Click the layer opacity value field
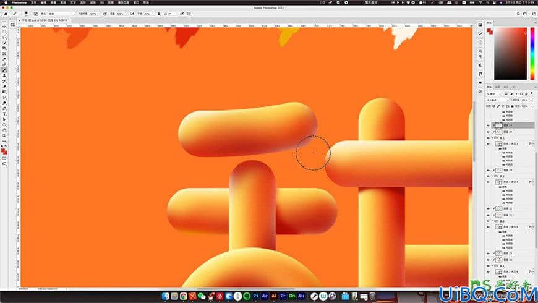The width and height of the screenshot is (538, 303). [524, 100]
